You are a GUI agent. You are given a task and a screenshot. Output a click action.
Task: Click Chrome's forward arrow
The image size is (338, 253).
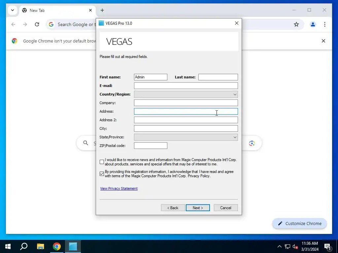pos(25,24)
